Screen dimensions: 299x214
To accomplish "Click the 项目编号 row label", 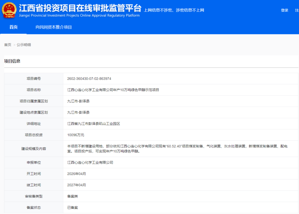I will coord(33,79).
